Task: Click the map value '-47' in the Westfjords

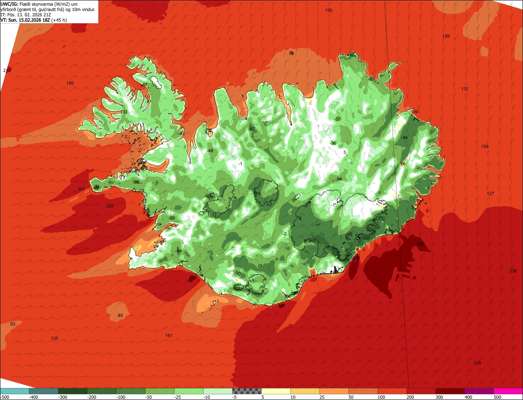Action: click(x=144, y=85)
